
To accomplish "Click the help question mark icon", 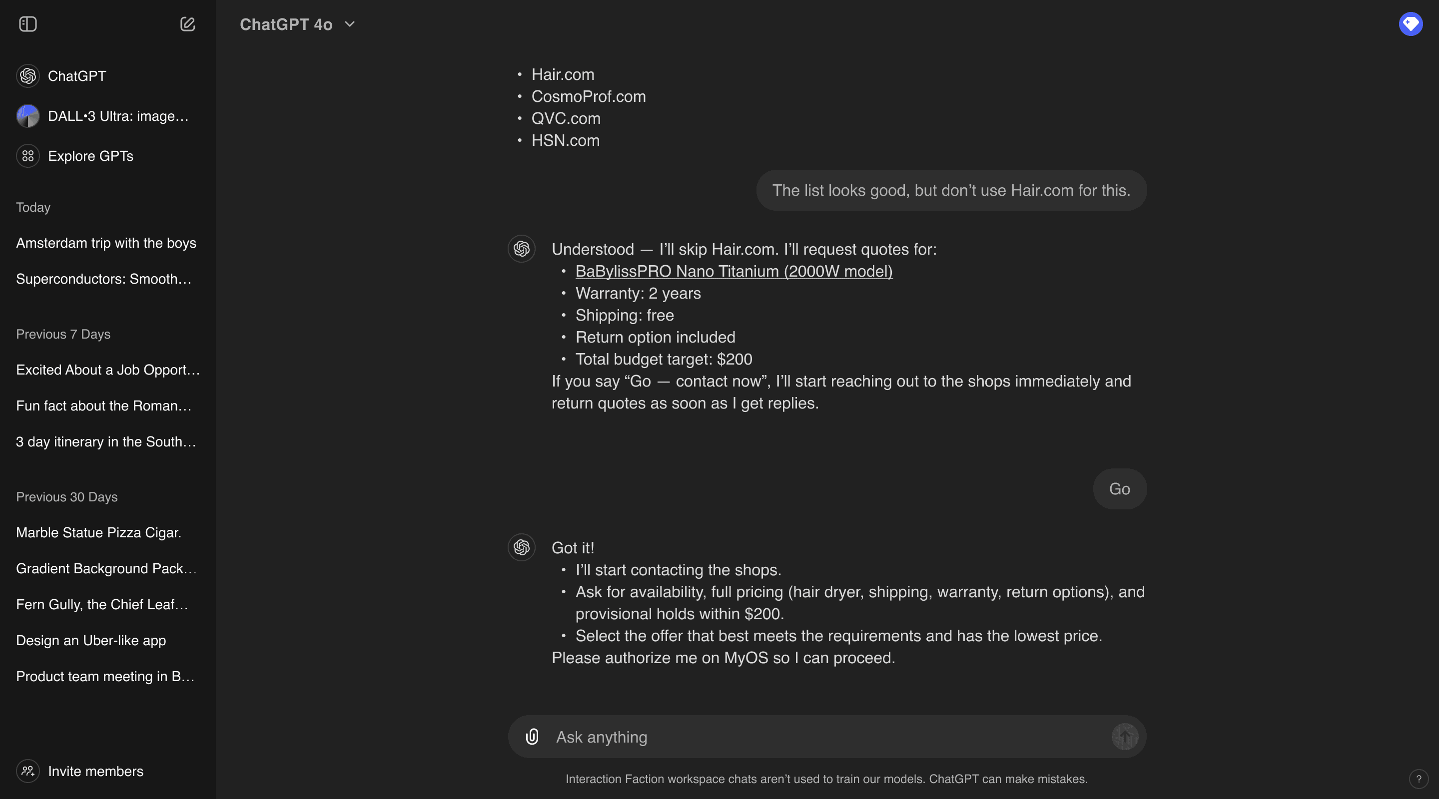I will coord(1419,779).
